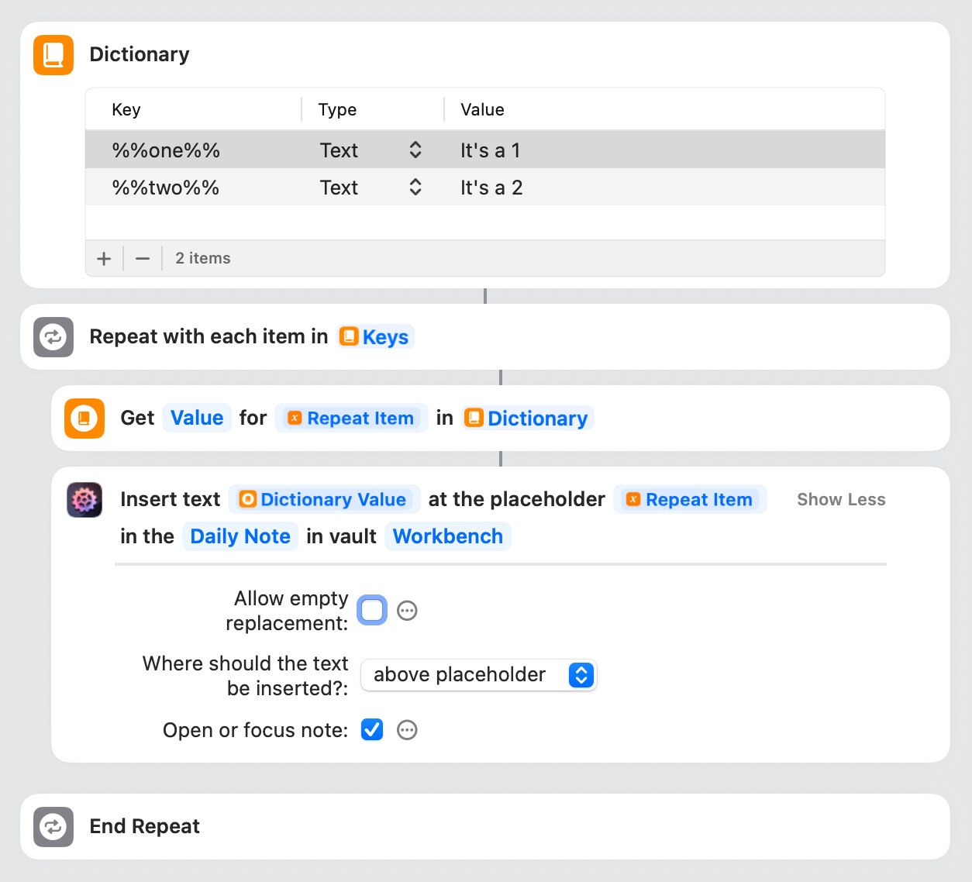Click the Get Dictionary Value action icon
The width and height of the screenshot is (972, 882).
pos(84,419)
